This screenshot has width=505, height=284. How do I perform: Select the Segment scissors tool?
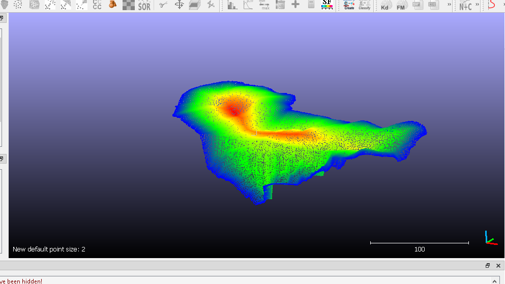163,5
